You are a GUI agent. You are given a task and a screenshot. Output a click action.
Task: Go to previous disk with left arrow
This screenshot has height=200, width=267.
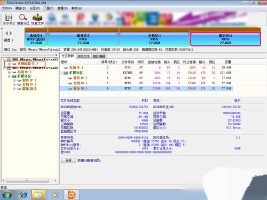pyautogui.click(x=7, y=33)
